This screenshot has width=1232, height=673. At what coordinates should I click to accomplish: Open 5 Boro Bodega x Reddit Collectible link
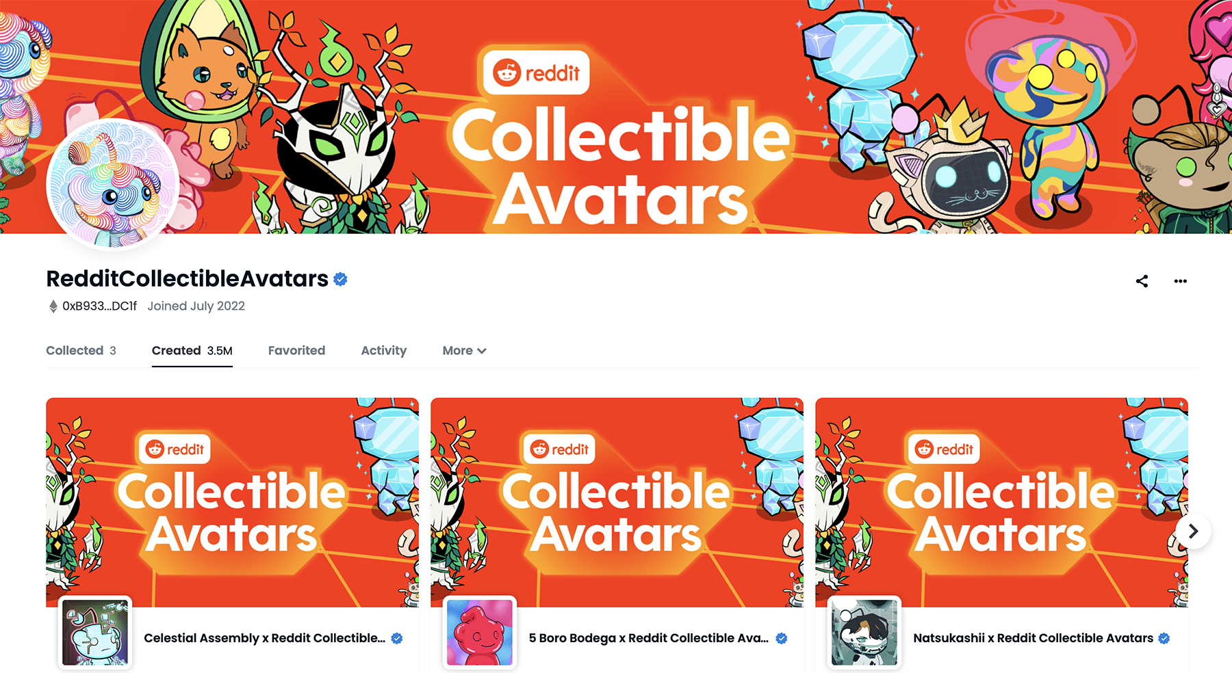649,638
